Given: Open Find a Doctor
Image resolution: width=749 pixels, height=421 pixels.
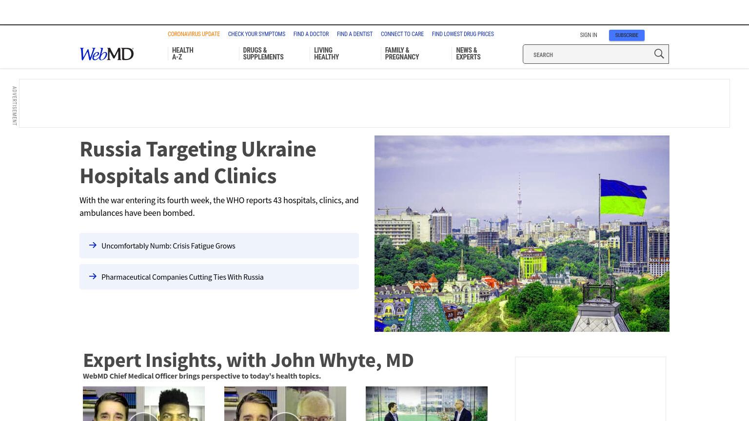Looking at the screenshot, I should [x=311, y=34].
